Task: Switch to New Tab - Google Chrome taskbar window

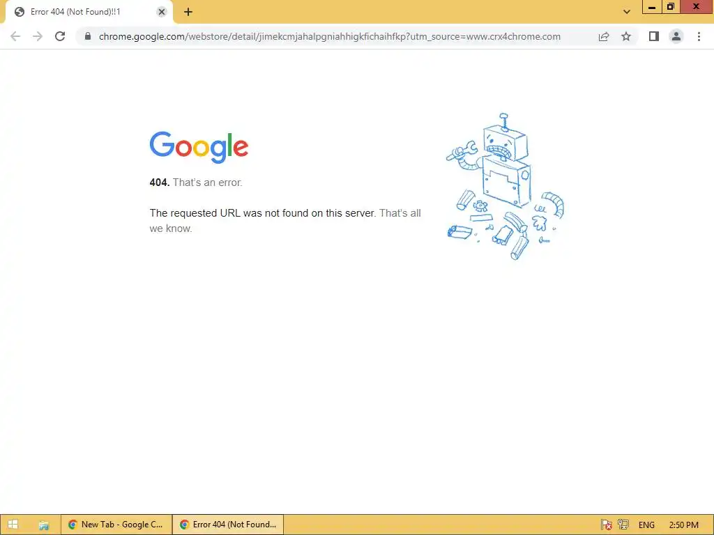Action: point(116,525)
